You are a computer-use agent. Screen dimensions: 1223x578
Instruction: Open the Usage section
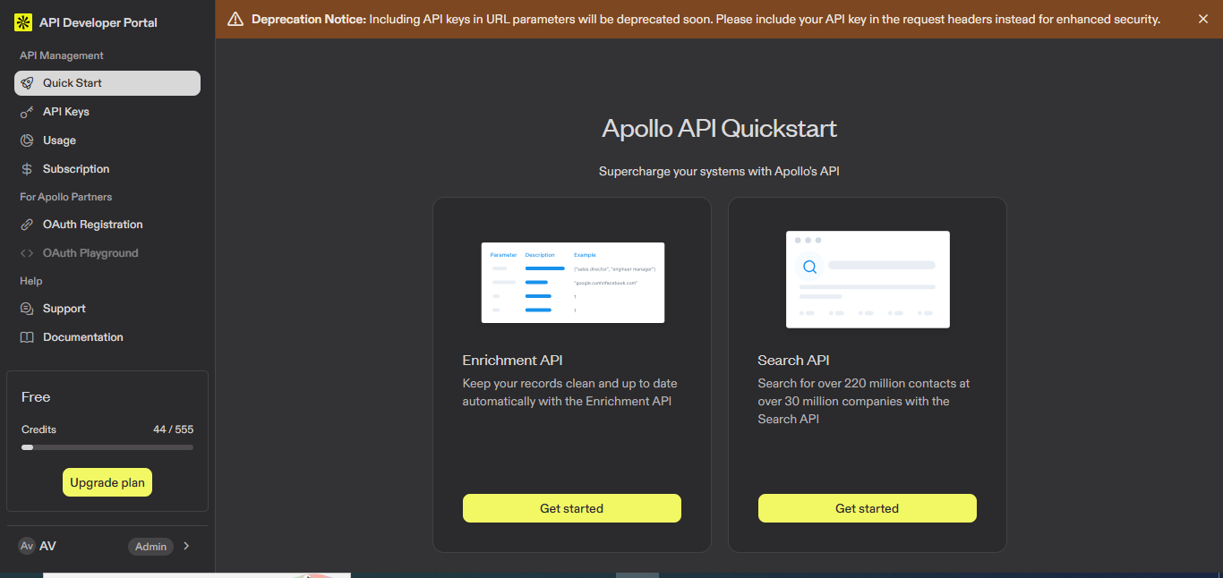click(x=107, y=140)
